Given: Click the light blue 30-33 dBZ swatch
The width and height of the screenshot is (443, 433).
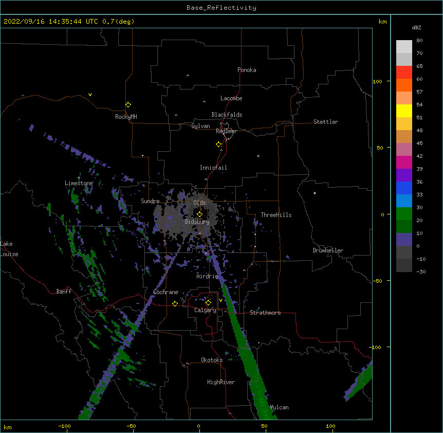Looking at the screenshot, I should [x=404, y=201].
